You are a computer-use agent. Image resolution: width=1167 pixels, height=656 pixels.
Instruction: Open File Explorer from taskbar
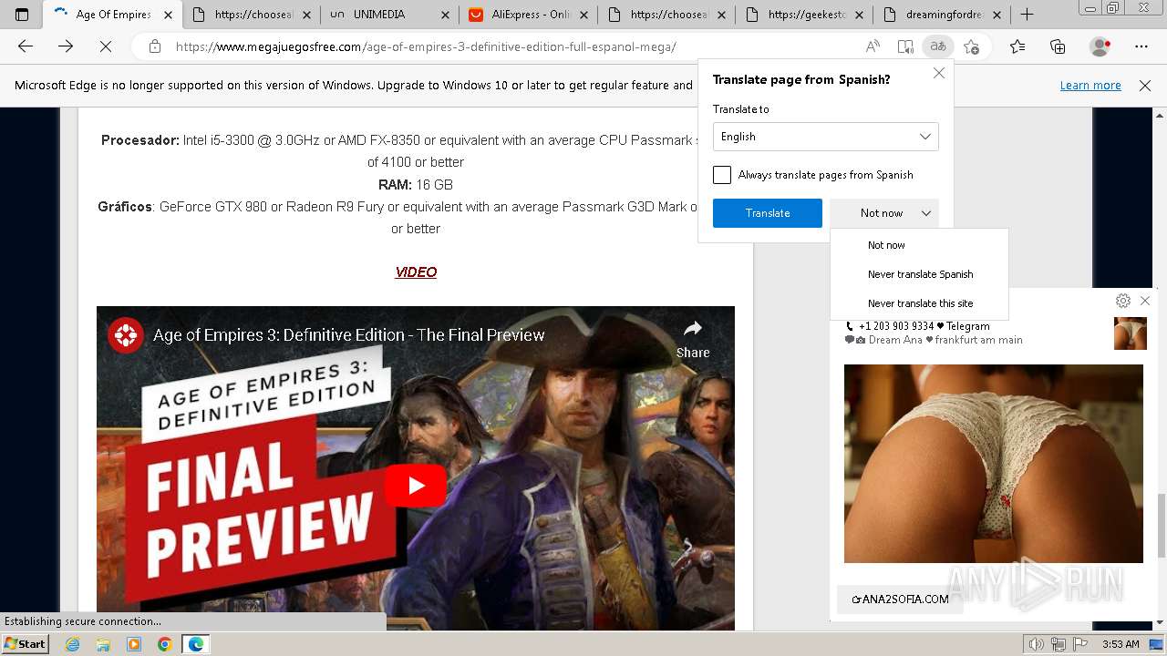103,644
